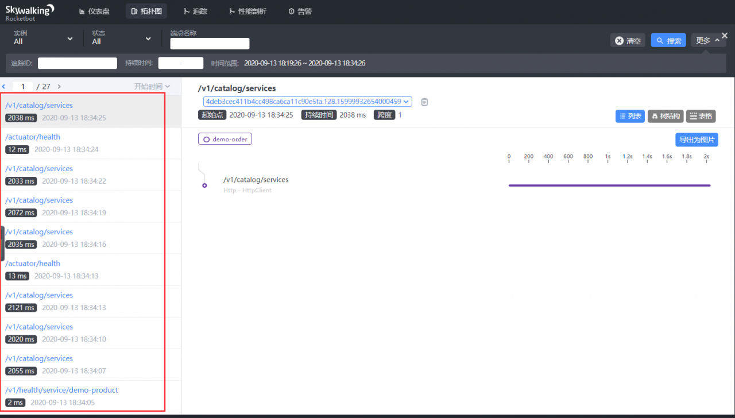
Task: Focus the trace list page number box
Action: tap(22, 87)
